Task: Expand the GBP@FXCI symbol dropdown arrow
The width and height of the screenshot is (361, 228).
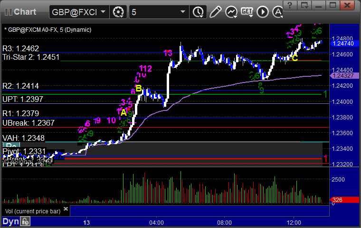Action: tap(103, 11)
